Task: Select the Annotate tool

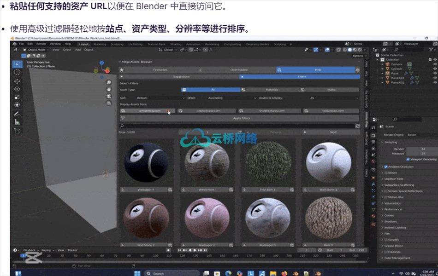Action: pyautogui.click(x=18, y=114)
